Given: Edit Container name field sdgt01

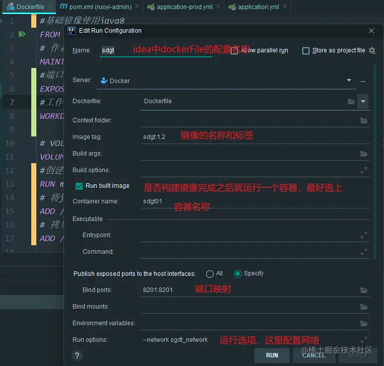Looking at the screenshot, I should coord(255,201).
